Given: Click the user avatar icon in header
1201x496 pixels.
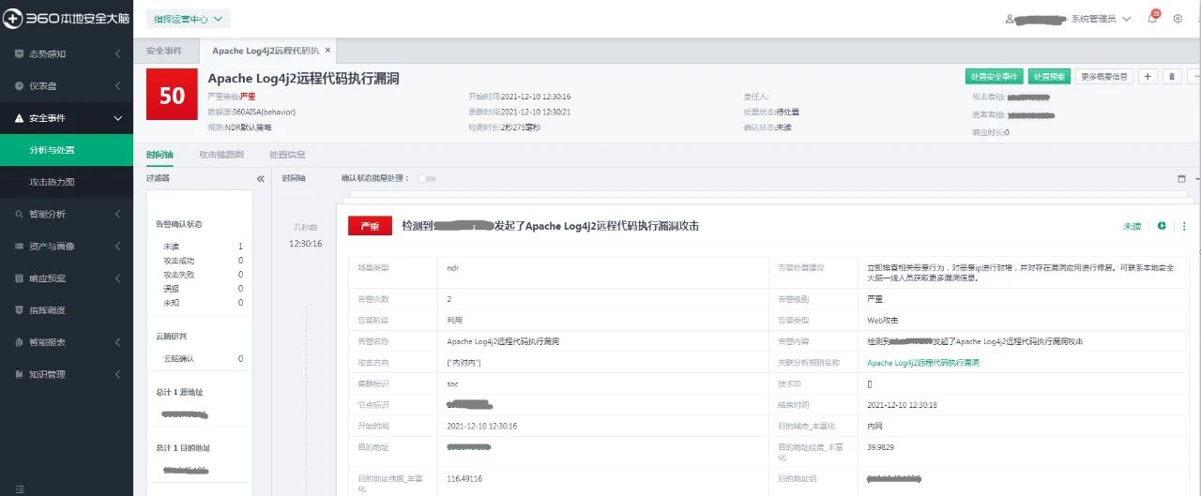Looking at the screenshot, I should pyautogui.click(x=1010, y=19).
